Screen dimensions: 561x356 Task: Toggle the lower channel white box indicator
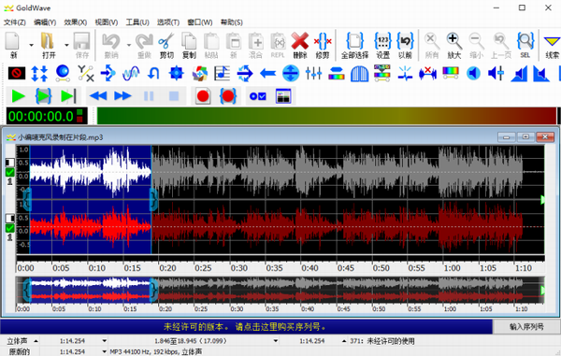point(10,218)
